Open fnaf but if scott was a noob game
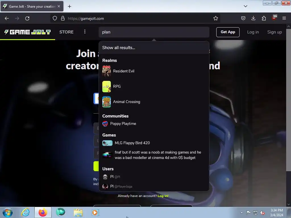291x218 pixels. coord(154,155)
